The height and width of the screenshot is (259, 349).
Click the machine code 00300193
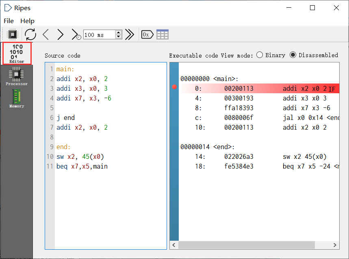tap(239, 98)
